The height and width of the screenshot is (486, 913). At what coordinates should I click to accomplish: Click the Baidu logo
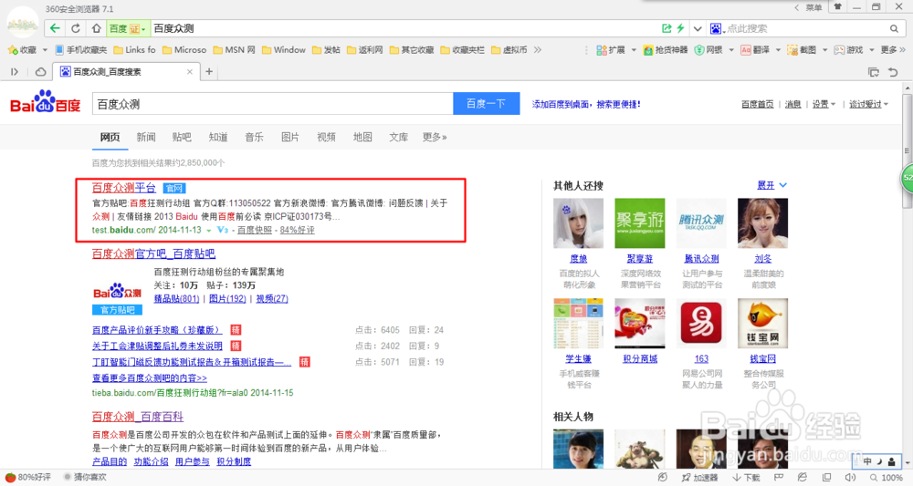46,103
